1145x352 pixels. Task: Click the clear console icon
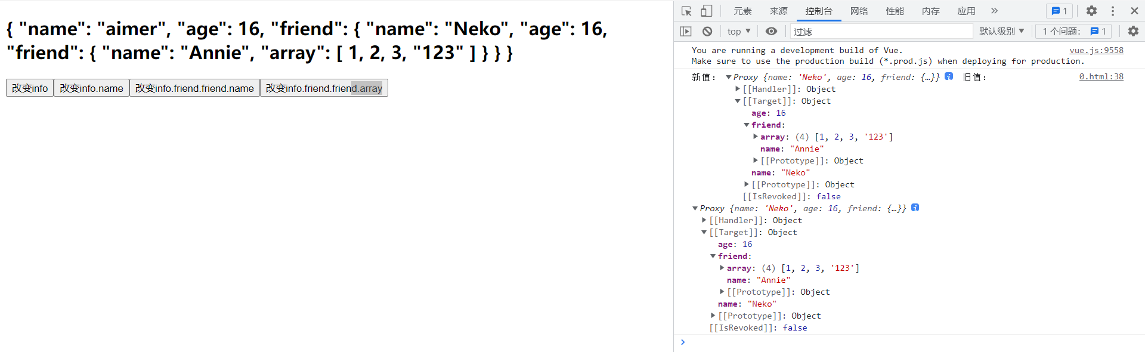(707, 32)
